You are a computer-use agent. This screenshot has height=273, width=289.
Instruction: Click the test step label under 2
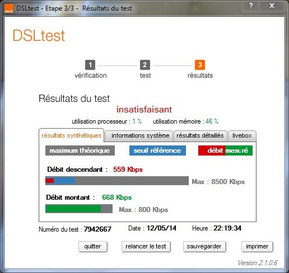click(x=145, y=76)
